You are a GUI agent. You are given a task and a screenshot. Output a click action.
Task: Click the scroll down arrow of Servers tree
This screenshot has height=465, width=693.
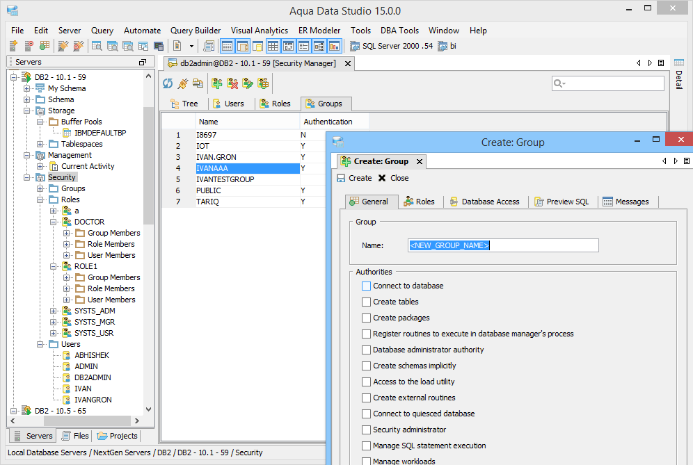[148, 409]
